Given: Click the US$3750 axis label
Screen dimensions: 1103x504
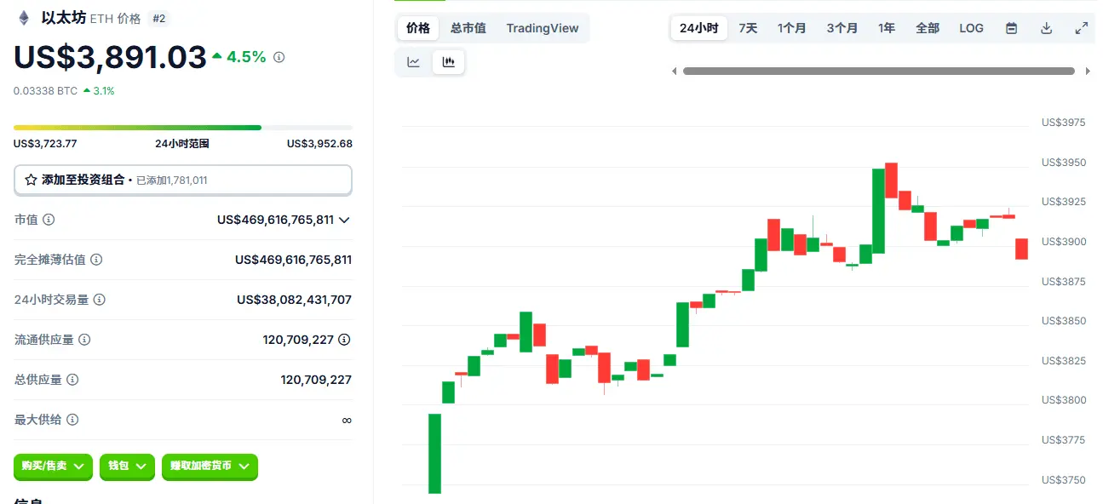Looking at the screenshot, I should click(1064, 480).
